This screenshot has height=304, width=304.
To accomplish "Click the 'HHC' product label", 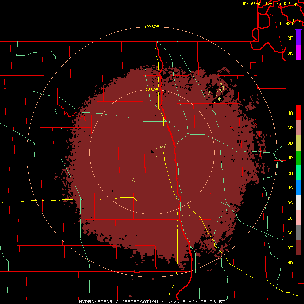I will pos(297,20).
